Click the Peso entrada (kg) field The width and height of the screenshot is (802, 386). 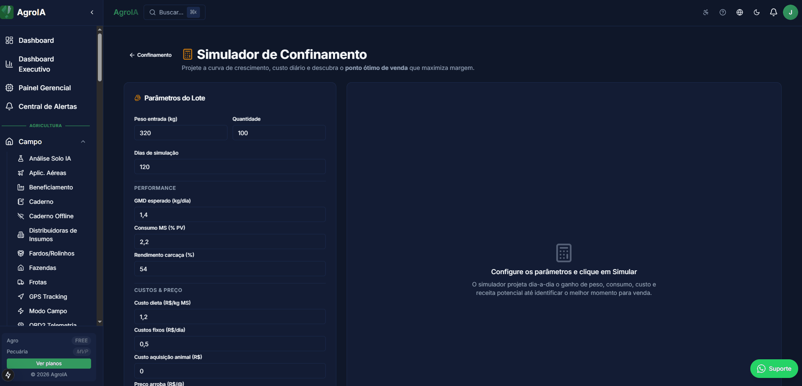[x=181, y=133]
